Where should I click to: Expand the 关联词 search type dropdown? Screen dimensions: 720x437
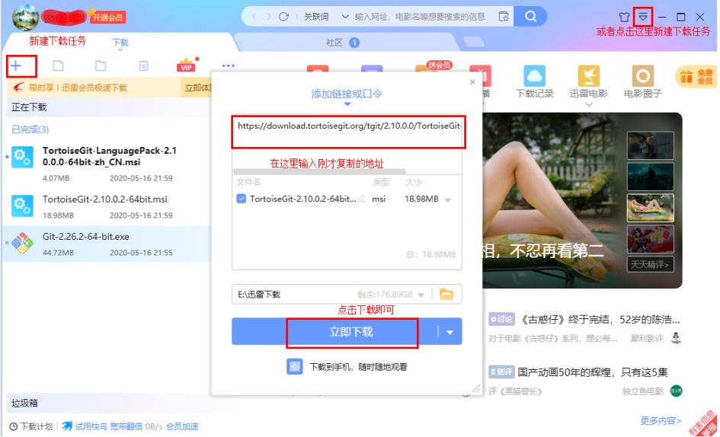coord(345,17)
